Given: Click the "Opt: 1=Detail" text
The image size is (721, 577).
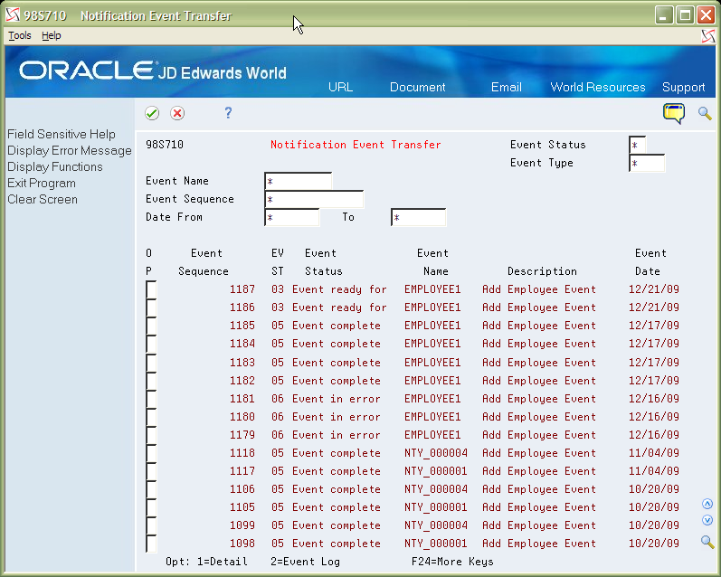Looking at the screenshot, I should click(x=206, y=562).
